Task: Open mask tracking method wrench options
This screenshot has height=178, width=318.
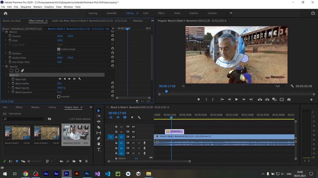Action: point(79,79)
